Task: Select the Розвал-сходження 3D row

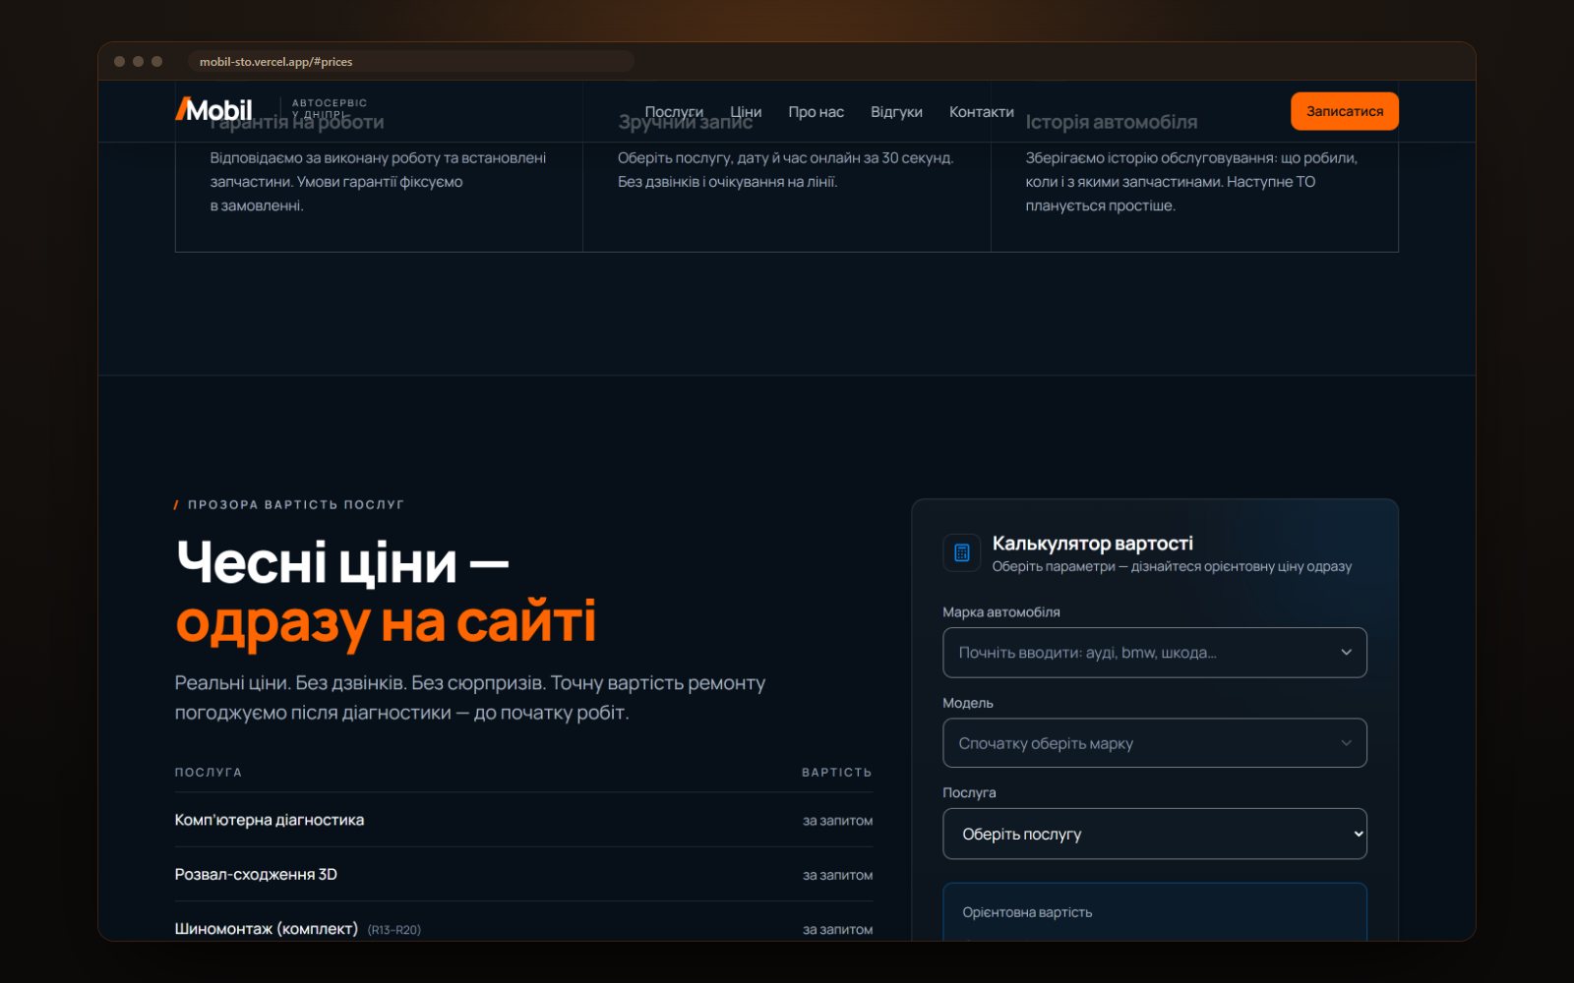Action: click(523, 874)
